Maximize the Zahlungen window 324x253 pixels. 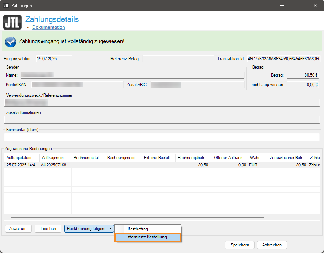tap(298, 6)
